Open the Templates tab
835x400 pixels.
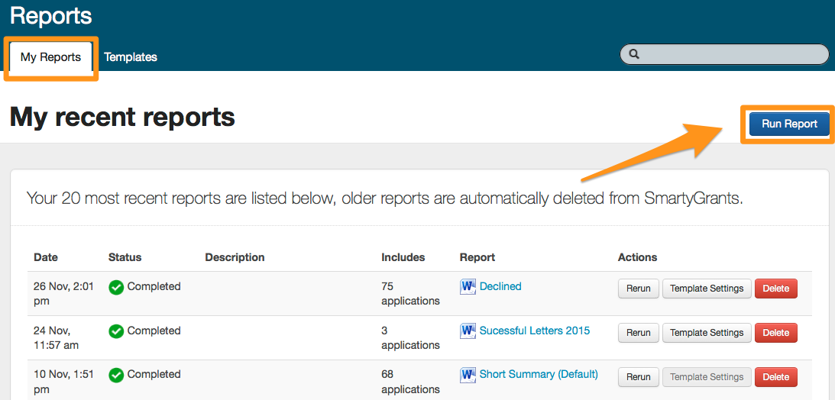pos(131,57)
